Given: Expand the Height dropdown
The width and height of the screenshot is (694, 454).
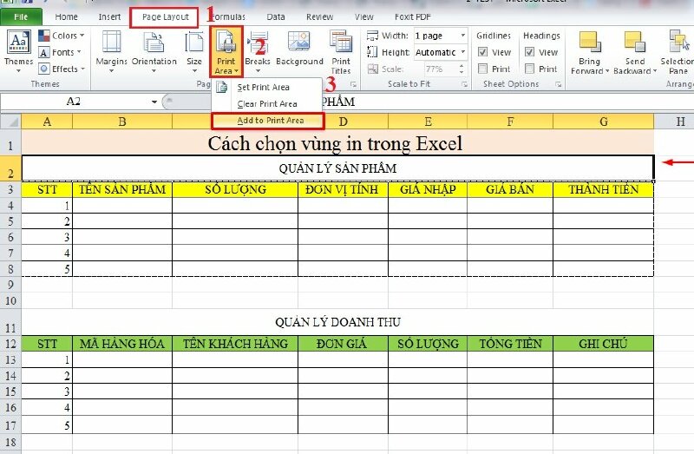Looking at the screenshot, I should [x=463, y=52].
